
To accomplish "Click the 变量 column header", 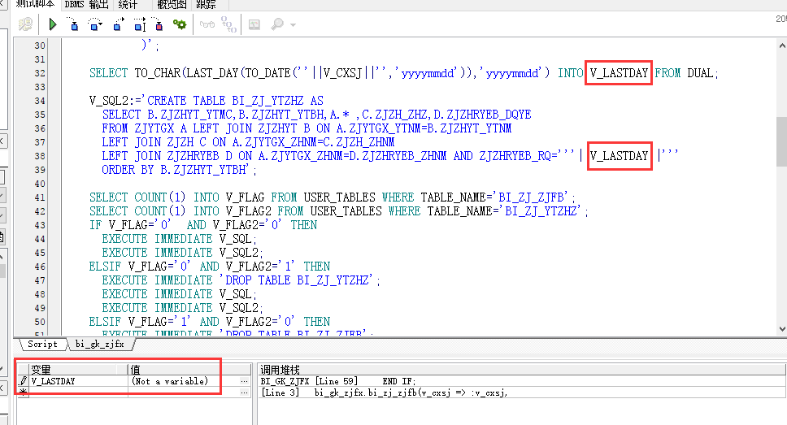I will tap(79, 370).
